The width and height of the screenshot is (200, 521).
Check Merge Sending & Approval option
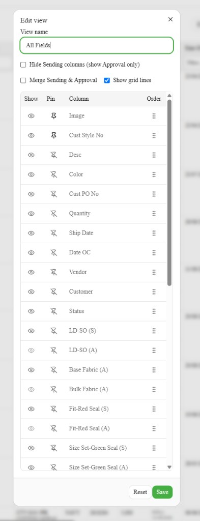coord(23,80)
